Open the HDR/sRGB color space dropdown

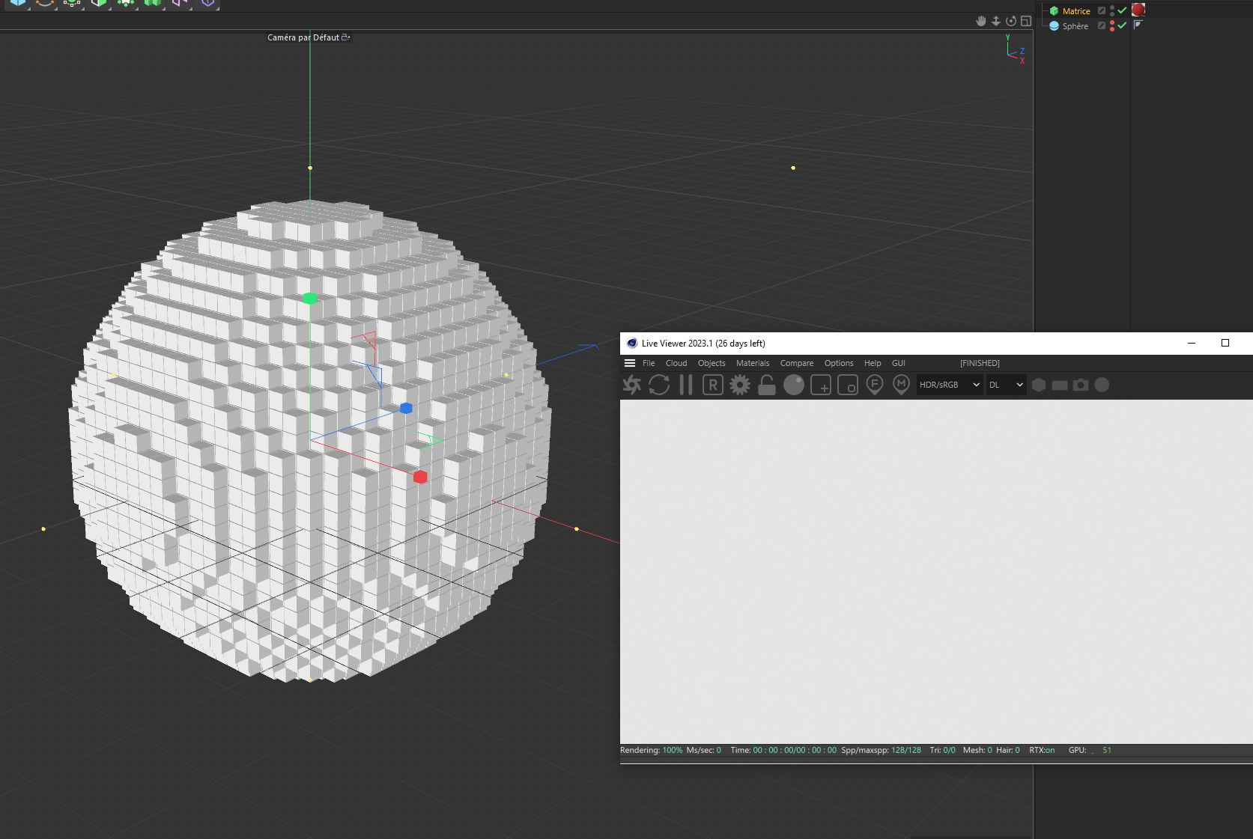point(950,385)
